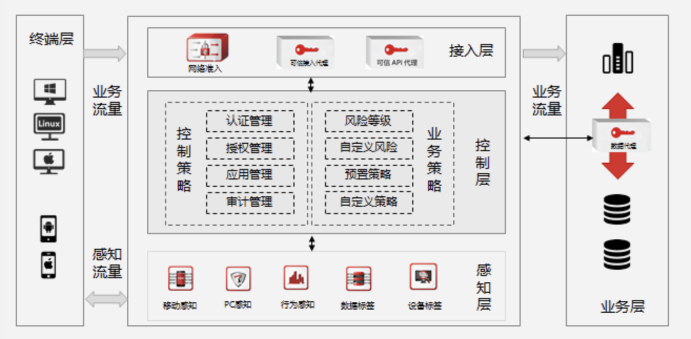Click the 移动感知 icon
691x339 pixels.
[x=180, y=279]
